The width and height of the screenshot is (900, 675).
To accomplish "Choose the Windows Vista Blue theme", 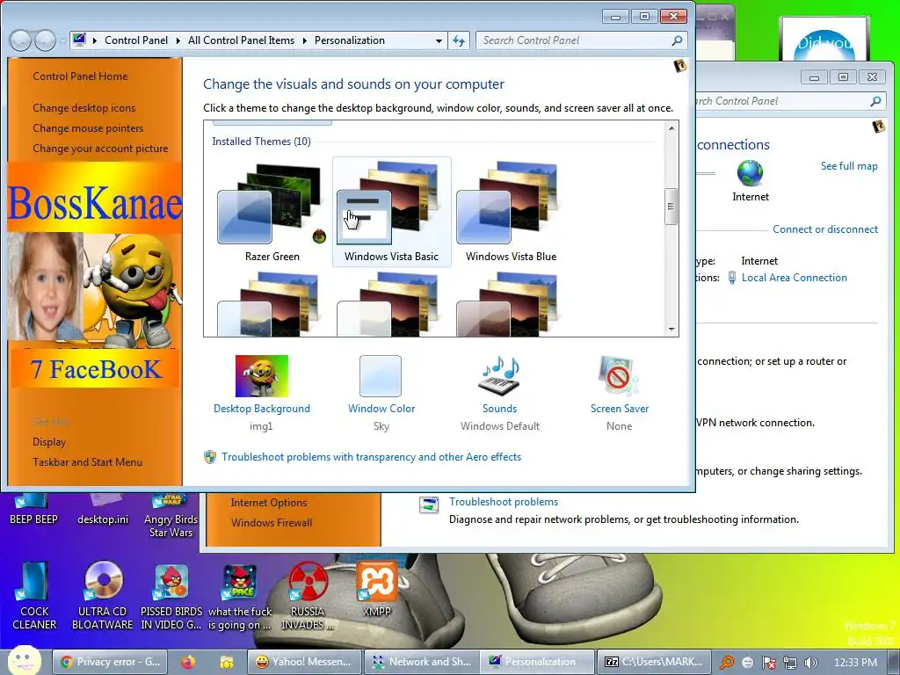I will pyautogui.click(x=511, y=213).
